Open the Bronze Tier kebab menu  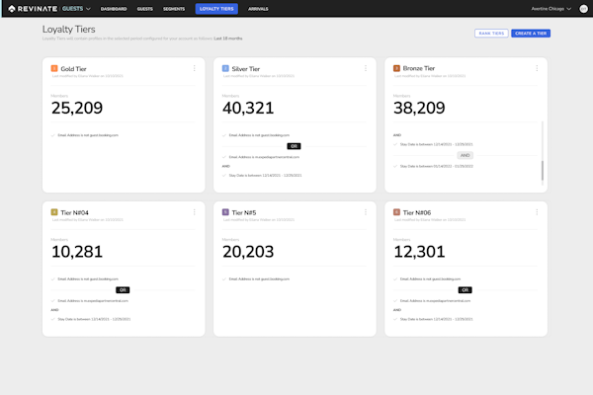pyautogui.click(x=537, y=69)
